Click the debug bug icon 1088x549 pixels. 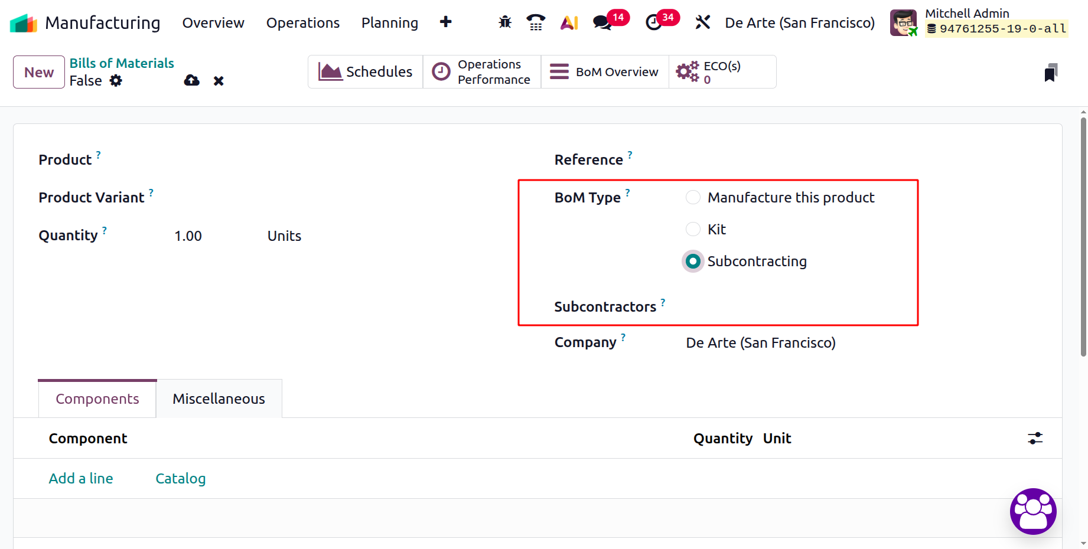[x=504, y=22]
